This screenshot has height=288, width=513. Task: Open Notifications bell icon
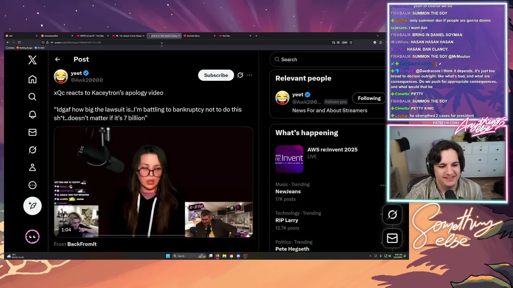pyautogui.click(x=32, y=114)
